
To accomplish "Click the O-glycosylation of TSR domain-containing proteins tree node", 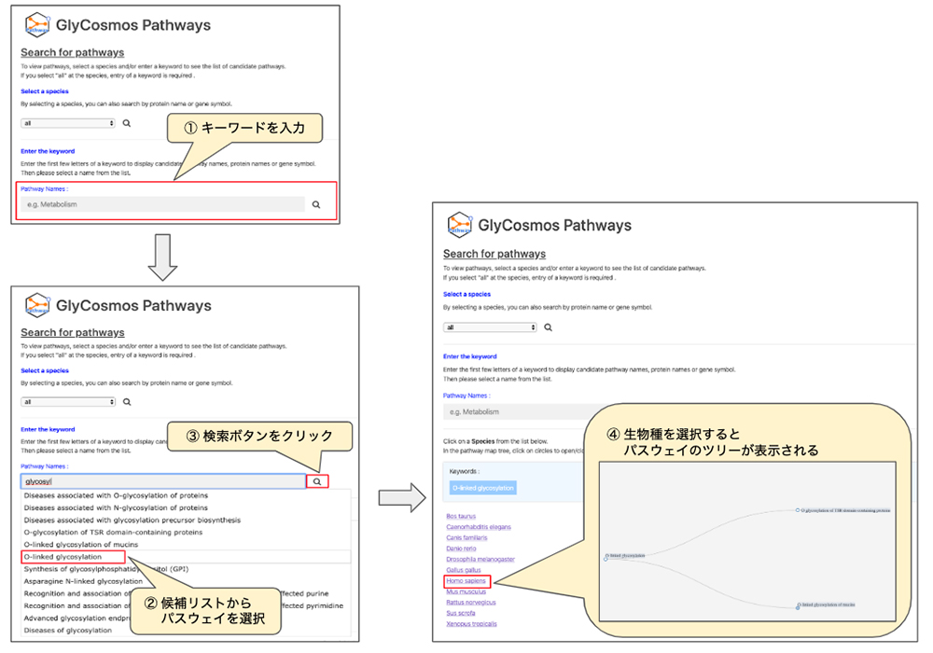I will point(799,510).
